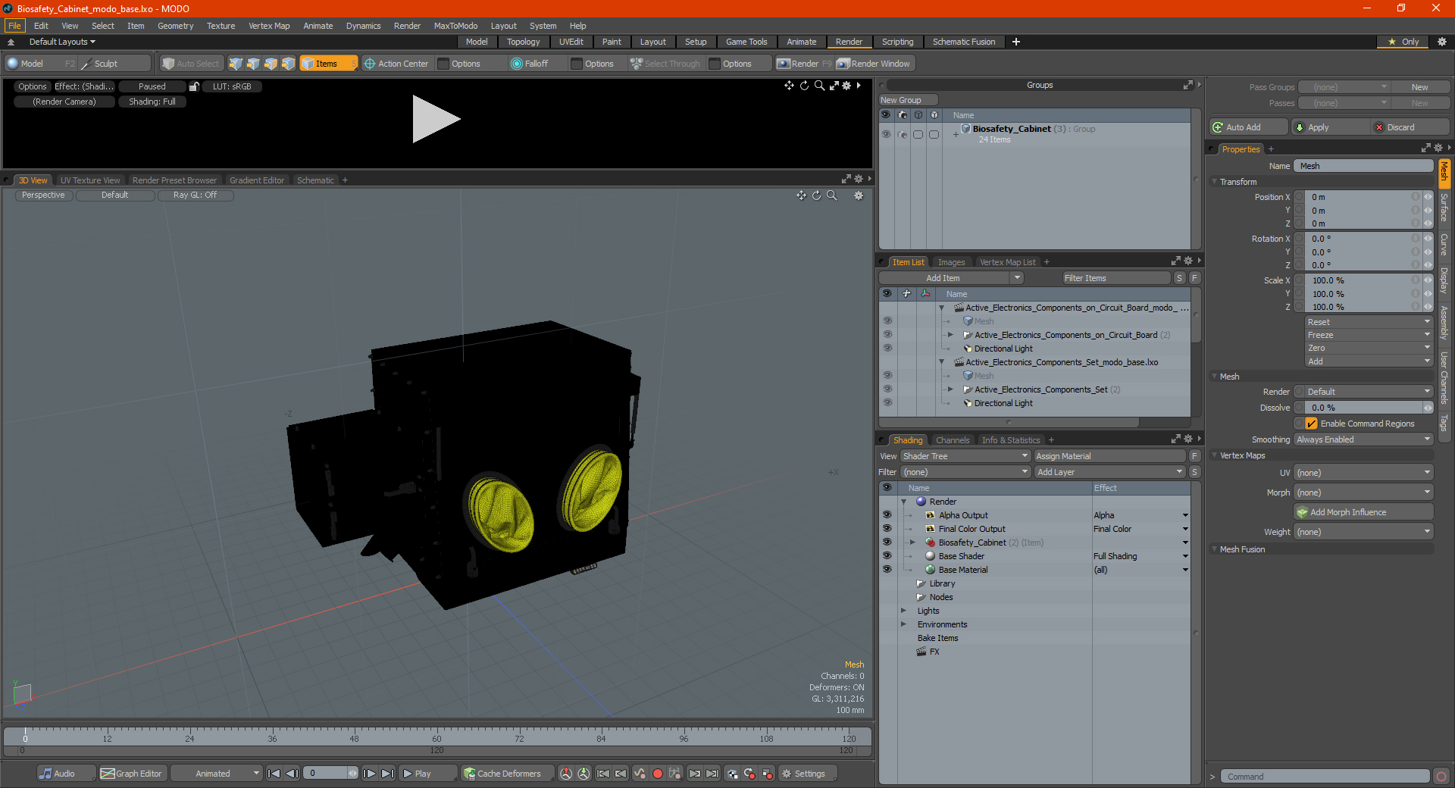Add a new layout tab with plus icon
1455x788 pixels.
(1016, 42)
